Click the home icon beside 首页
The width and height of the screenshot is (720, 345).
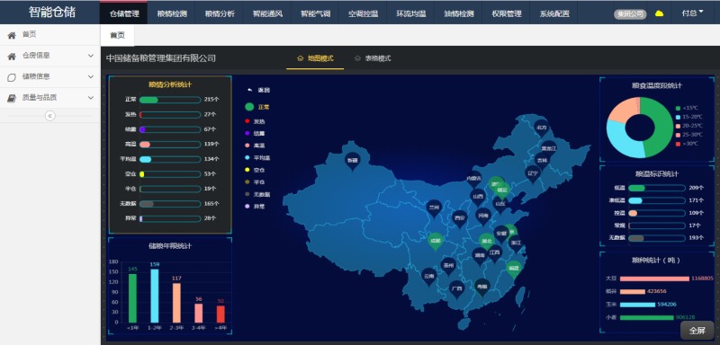pos(12,35)
